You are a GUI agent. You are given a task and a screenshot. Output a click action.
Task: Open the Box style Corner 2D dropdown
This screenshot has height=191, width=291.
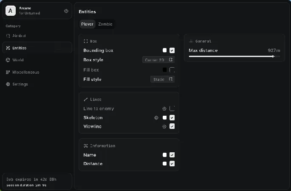pos(158,60)
